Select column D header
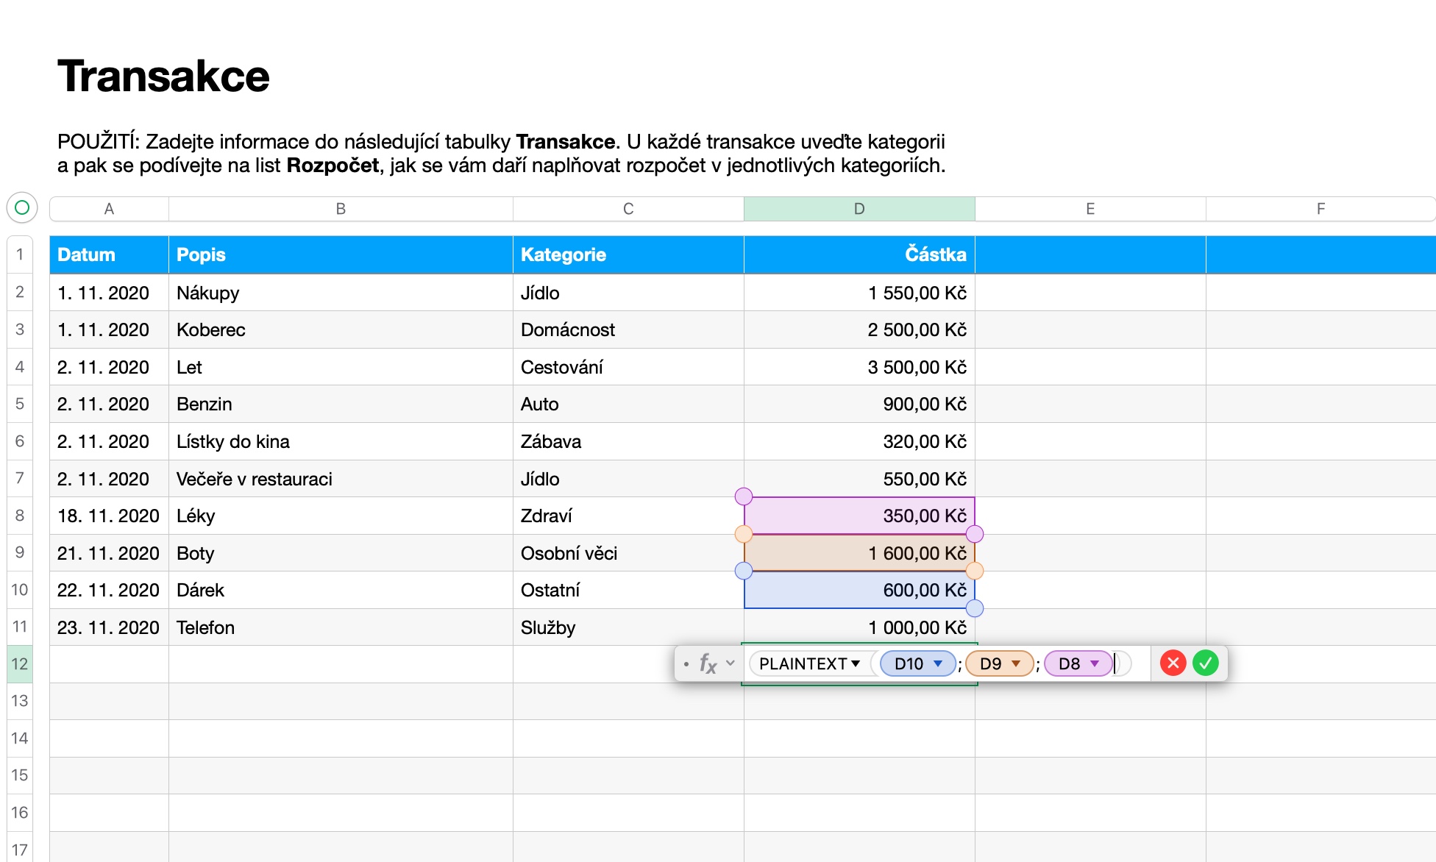 point(859,209)
